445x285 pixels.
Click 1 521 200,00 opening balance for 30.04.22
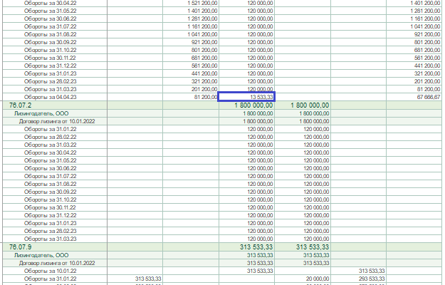[202, 3]
